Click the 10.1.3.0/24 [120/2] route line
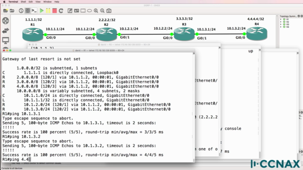The height and width of the screenshot is (170, 303). 86,109
